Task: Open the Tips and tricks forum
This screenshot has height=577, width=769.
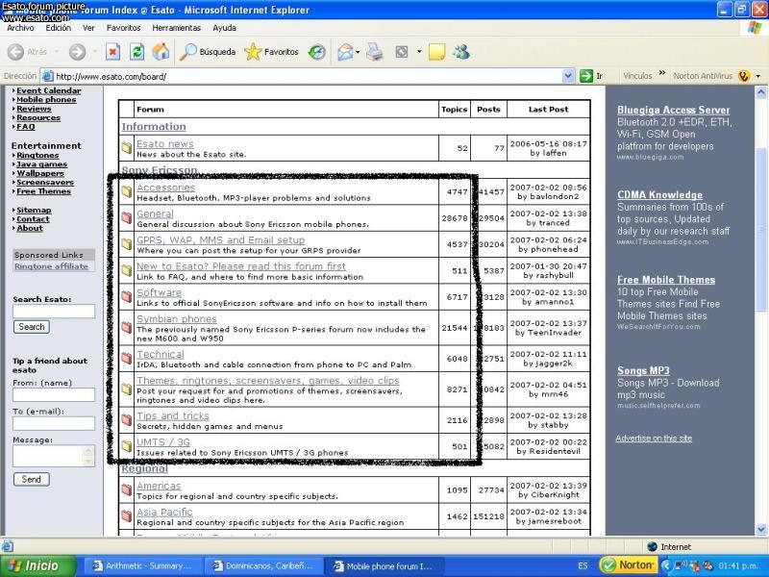Action: (x=173, y=415)
